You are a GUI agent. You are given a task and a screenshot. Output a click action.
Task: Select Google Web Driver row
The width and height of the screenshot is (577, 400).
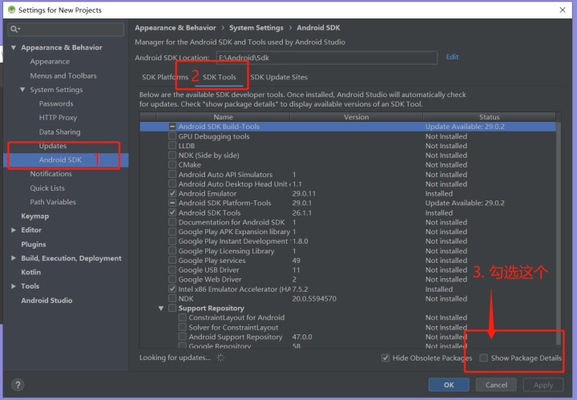tap(348, 279)
